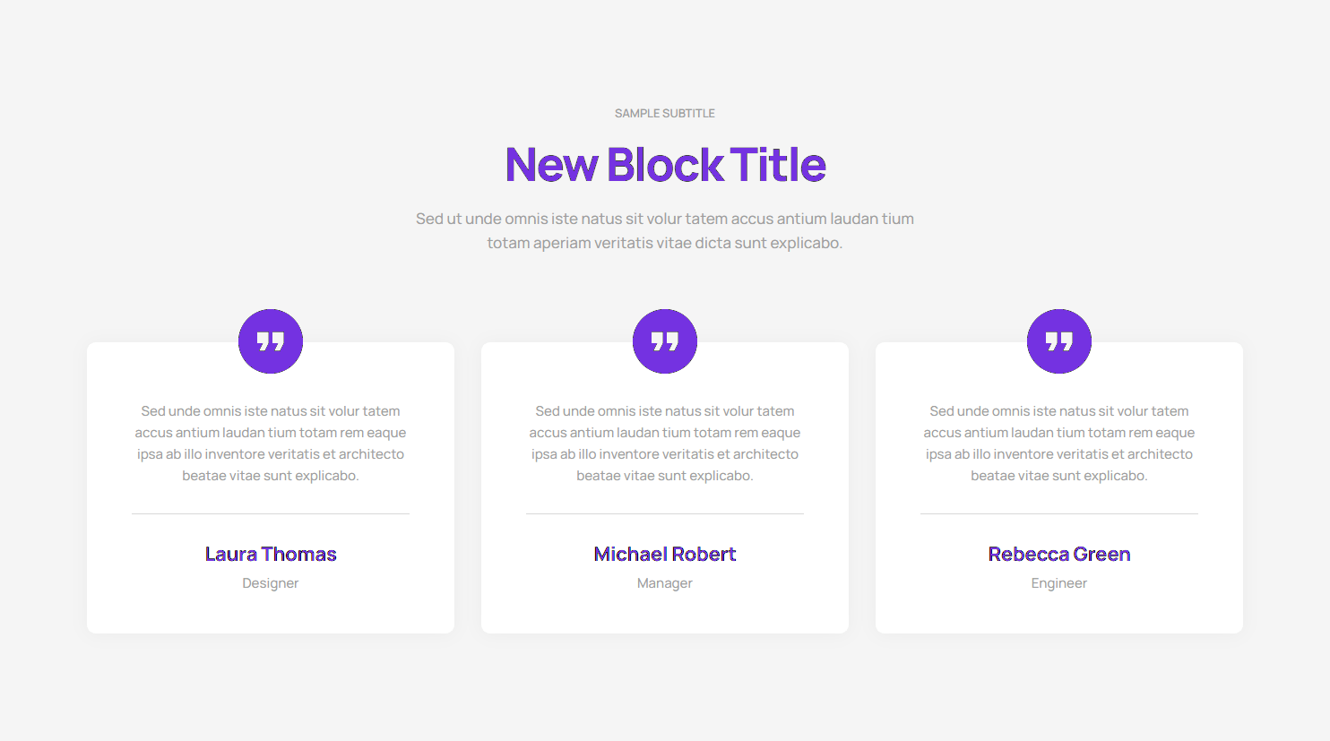Open the Rebecca Green name link
This screenshot has height=741, width=1330.
pyautogui.click(x=1059, y=554)
